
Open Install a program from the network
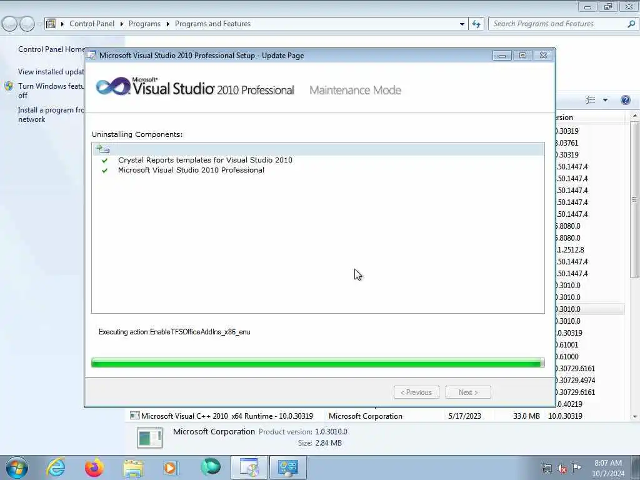click(x=51, y=115)
